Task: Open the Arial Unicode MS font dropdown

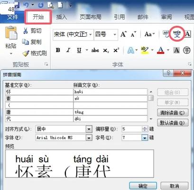Action: pyautogui.click(x=89, y=138)
